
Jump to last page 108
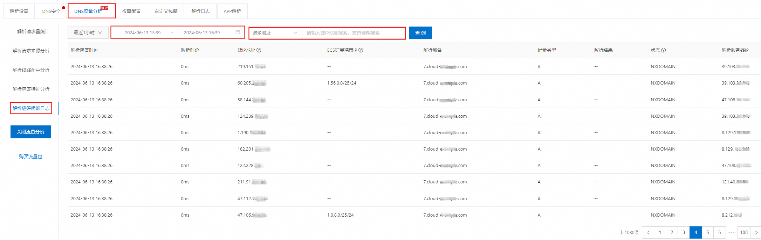point(744,232)
